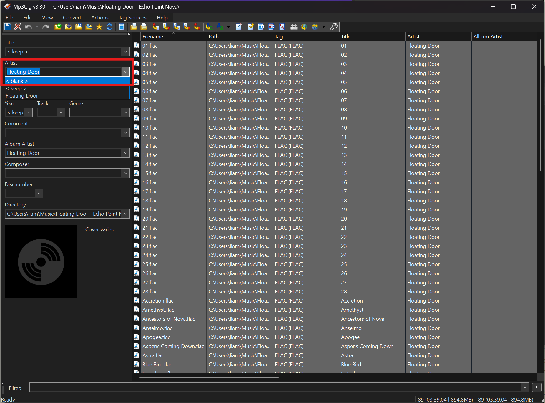The image size is (545, 403).
Task: Open the File menu
Action: 9,18
